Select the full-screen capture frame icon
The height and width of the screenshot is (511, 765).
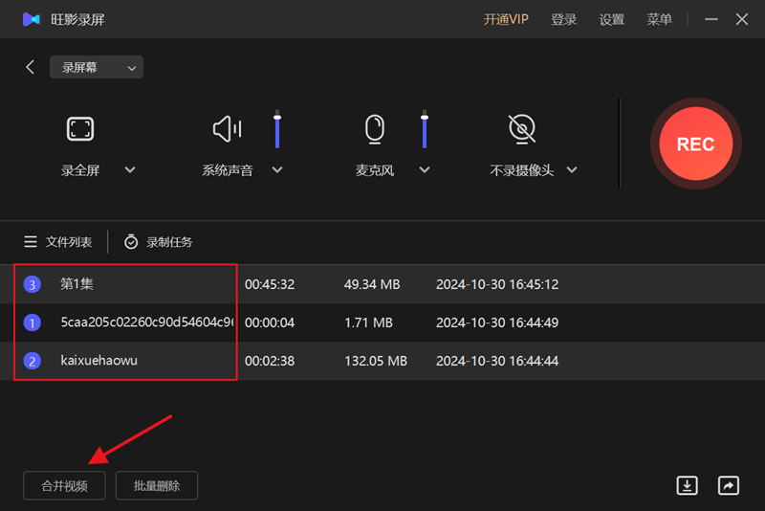pos(80,129)
